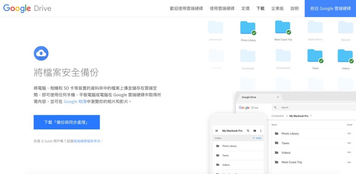Select the Photo Library folder icon with checkmark
This screenshot has height=174, width=356.
tap(248, 28)
